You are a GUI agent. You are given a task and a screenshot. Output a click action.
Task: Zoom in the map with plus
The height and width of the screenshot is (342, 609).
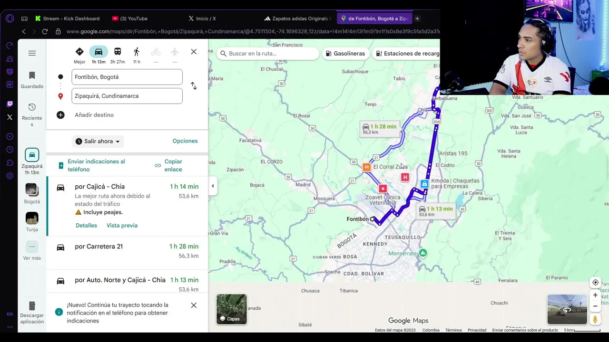tap(595, 295)
